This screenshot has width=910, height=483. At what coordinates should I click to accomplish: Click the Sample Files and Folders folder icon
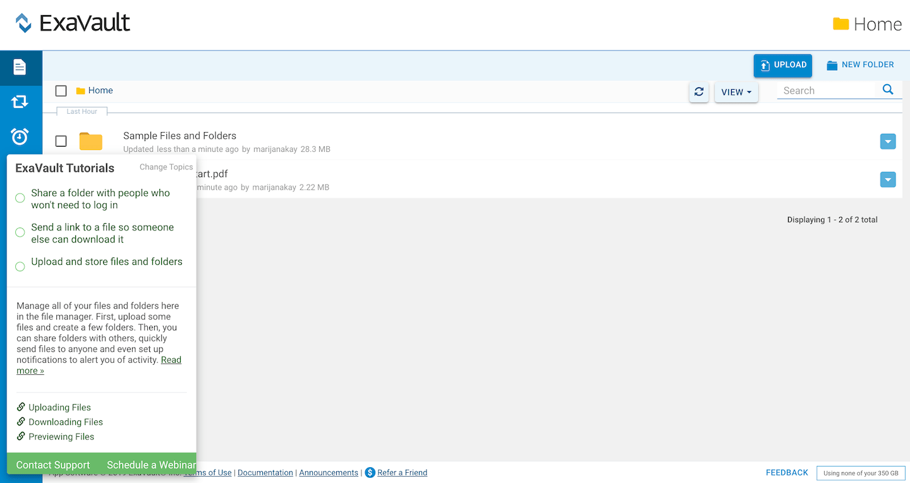[91, 142]
